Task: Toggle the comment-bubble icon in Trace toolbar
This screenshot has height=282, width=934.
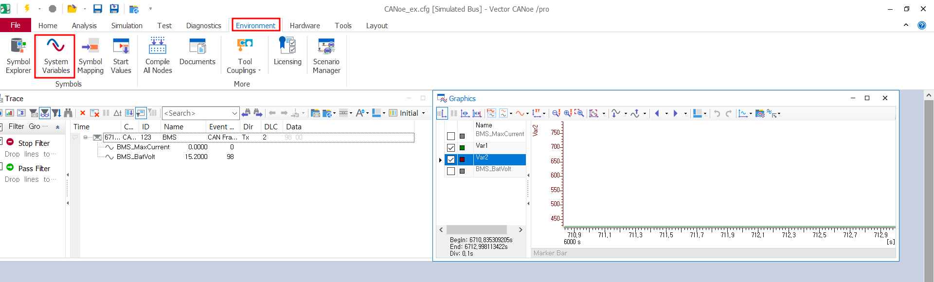Action: click(141, 113)
